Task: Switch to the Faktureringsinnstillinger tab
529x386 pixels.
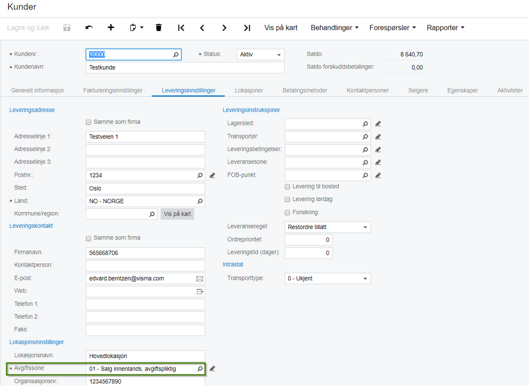Action: click(x=113, y=90)
